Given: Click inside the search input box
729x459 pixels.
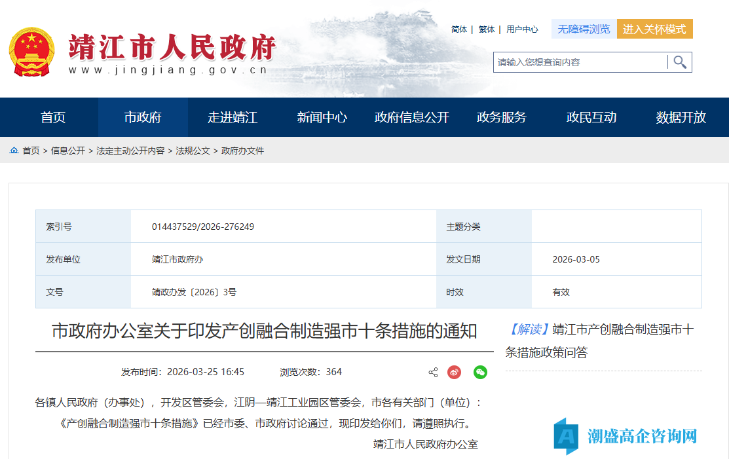Looking at the screenshot, I should (576, 62).
